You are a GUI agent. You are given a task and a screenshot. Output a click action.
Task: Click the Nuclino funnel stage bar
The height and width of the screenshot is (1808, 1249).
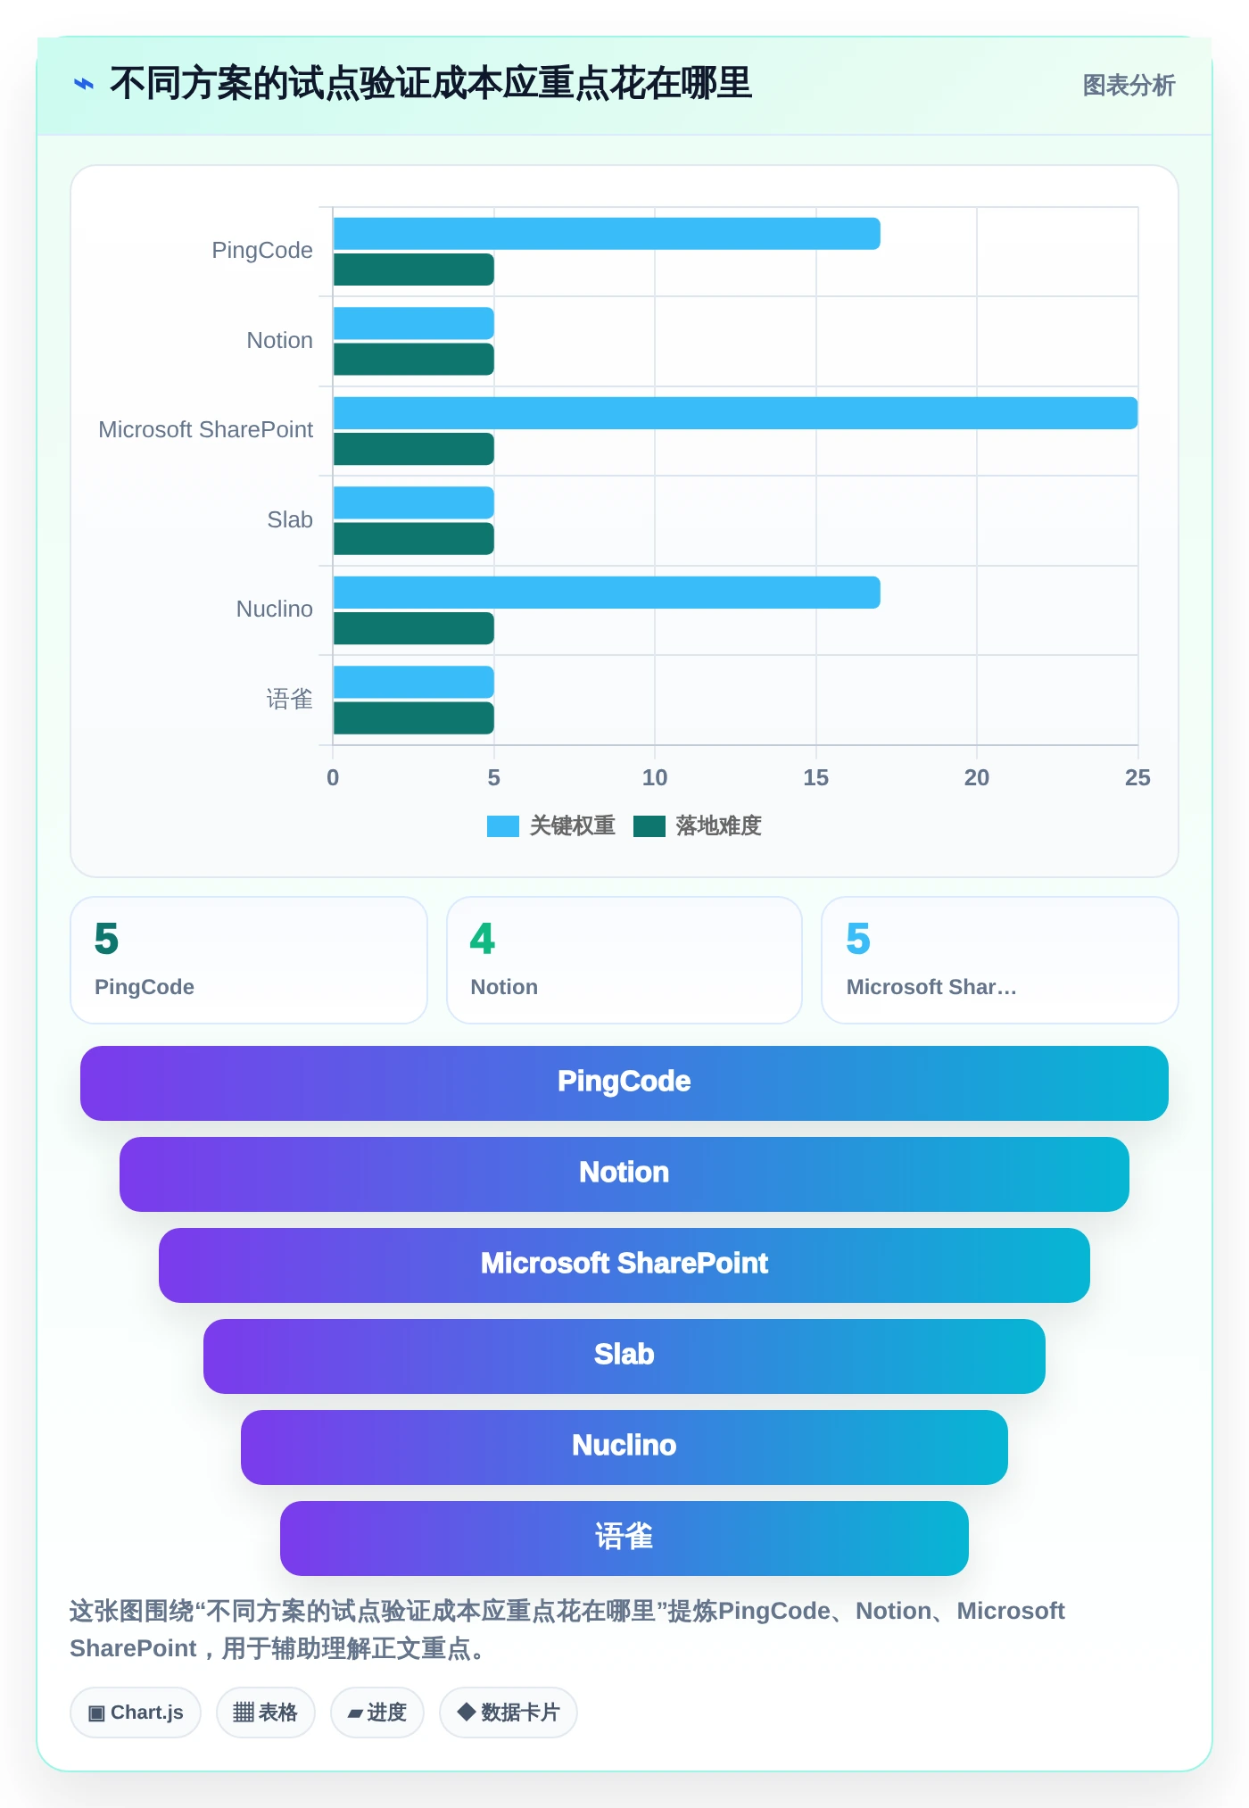click(624, 1447)
